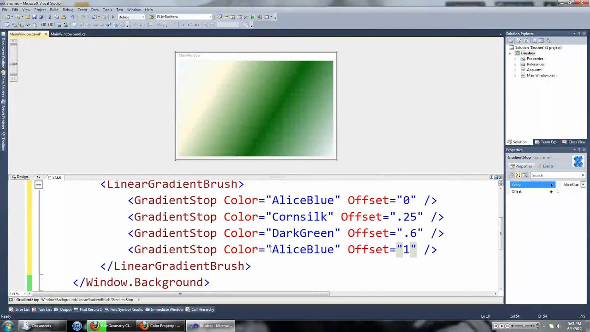Click the Comment Out Lines icon
This screenshot has height=332, width=590.
[59, 24]
